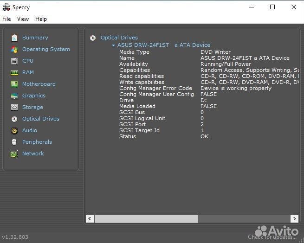Click the Availability row label
The image size is (304, 243).
(134, 64)
